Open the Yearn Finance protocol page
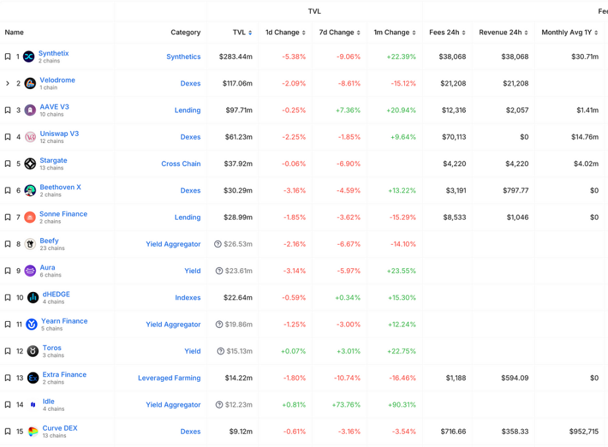This screenshot has width=608, height=447. pos(64,321)
